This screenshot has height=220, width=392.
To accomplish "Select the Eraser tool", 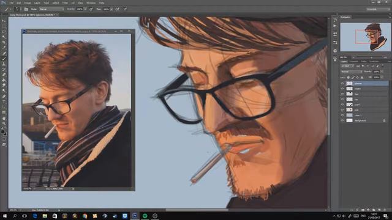I will pos(4,75).
